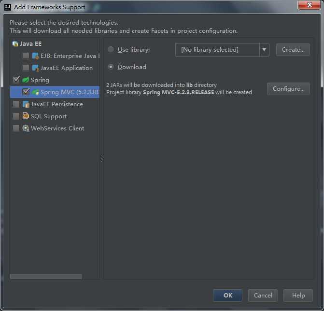Screen dimensions: 324x311
Task: Click the Cancel button
Action: 263,296
